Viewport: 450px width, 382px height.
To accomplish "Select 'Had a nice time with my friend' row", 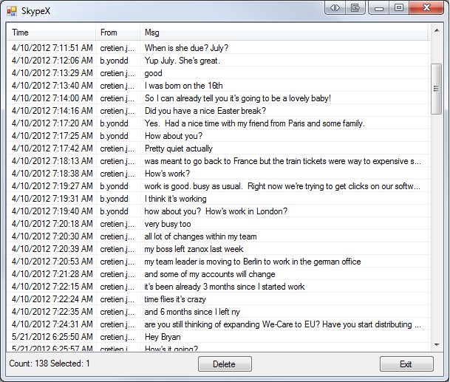I will 218,123.
